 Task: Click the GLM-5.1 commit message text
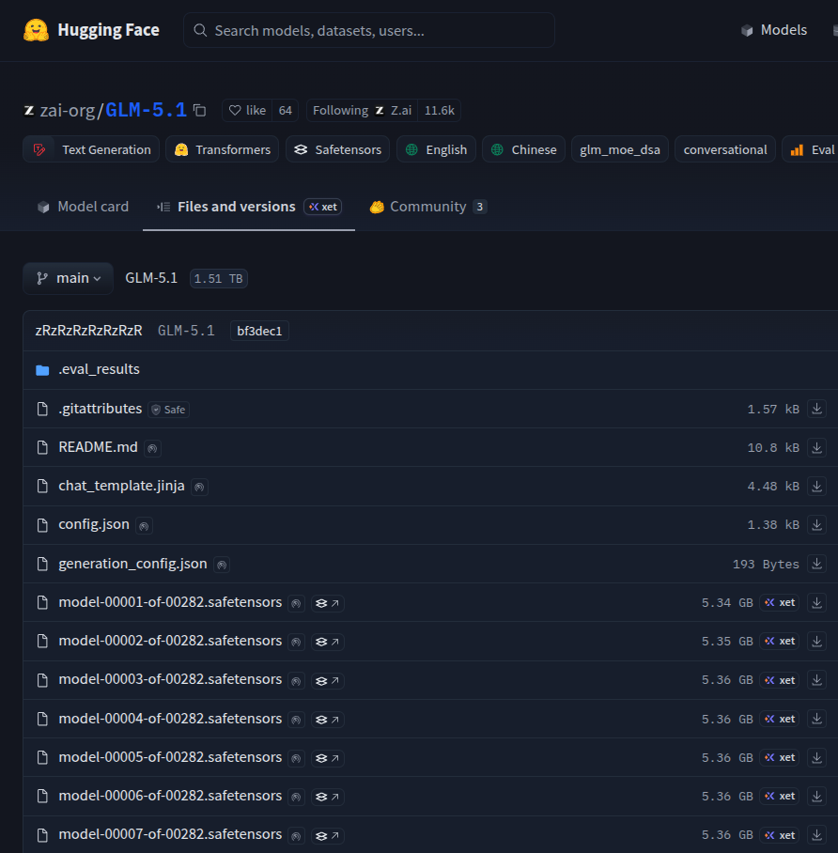pyautogui.click(x=186, y=331)
